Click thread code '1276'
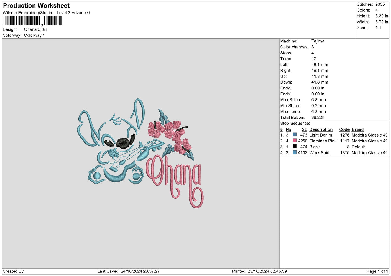391x276 pixels. [345, 135]
